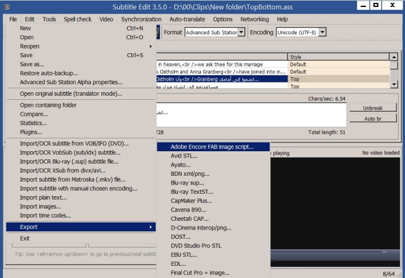Choose Save as... menu entry
This screenshot has width=405, height=278.
tap(81, 64)
